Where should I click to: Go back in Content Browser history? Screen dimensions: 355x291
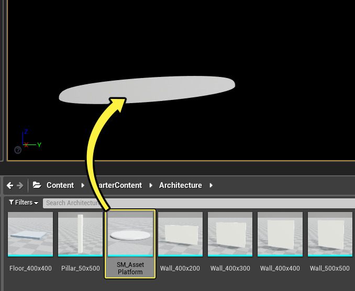[10, 185]
